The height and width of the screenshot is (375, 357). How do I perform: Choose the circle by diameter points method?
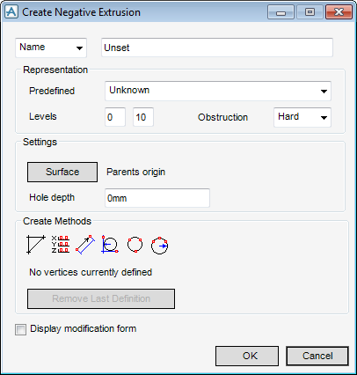160,246
